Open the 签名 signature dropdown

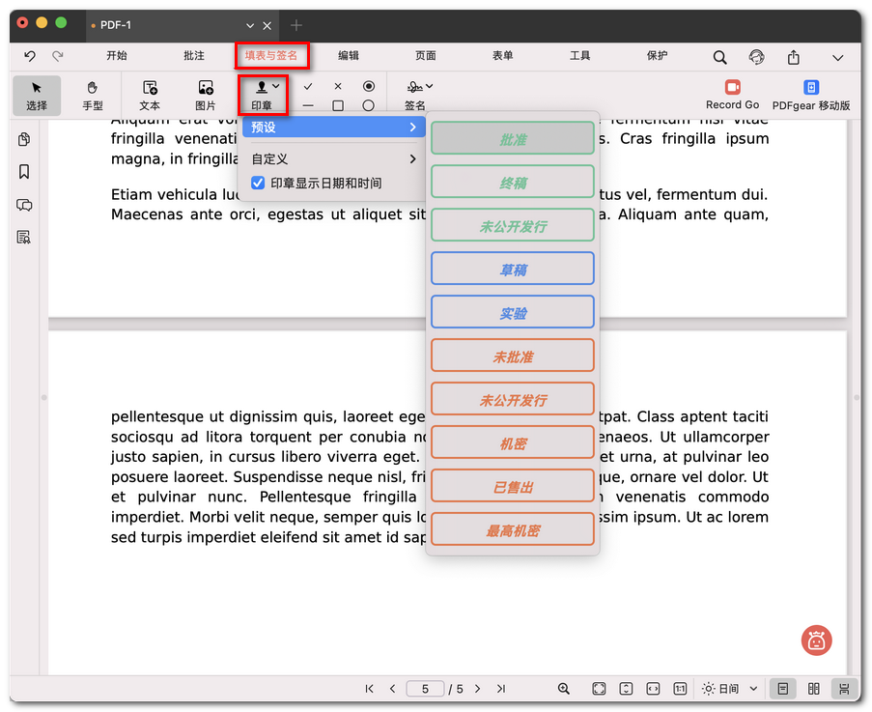419,88
